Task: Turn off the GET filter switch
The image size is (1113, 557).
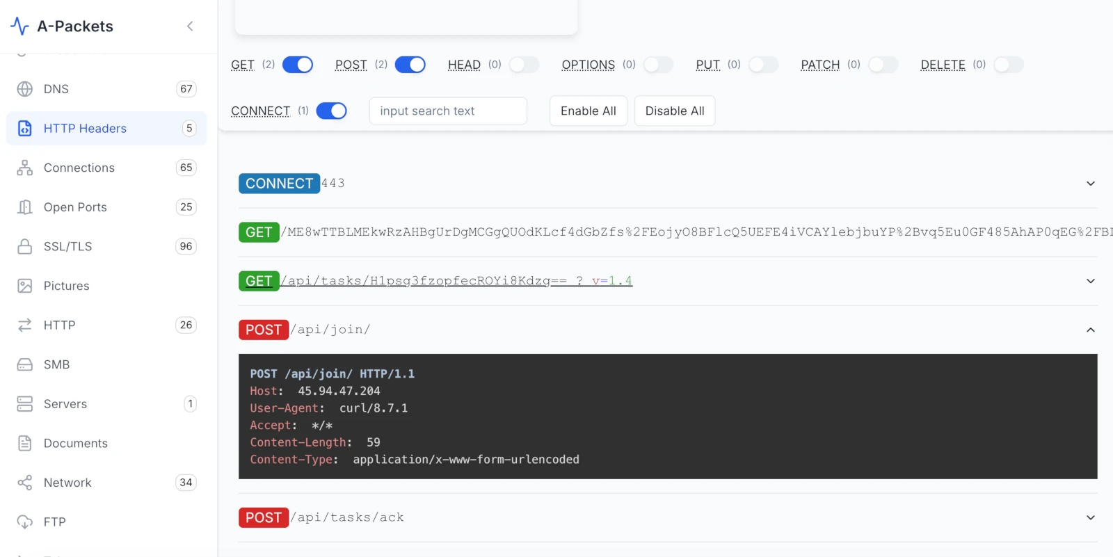Action: (x=298, y=65)
